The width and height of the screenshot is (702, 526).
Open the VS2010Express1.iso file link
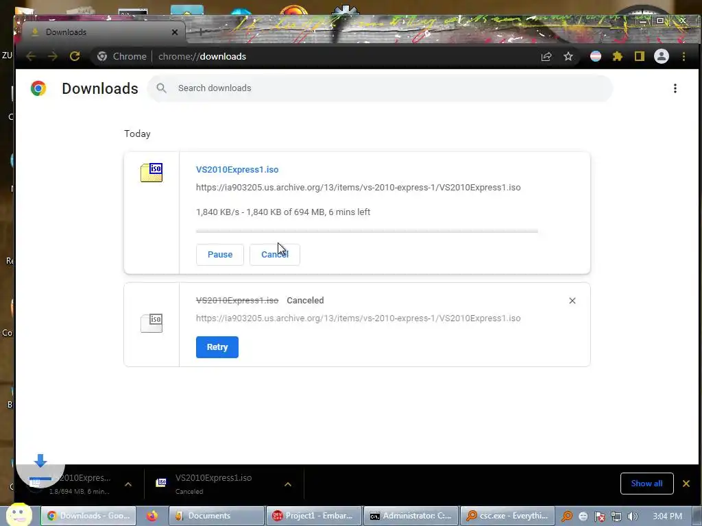pos(237,170)
